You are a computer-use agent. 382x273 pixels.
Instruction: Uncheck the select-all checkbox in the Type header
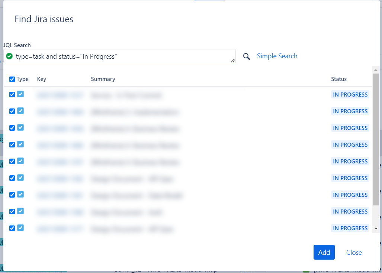12,79
